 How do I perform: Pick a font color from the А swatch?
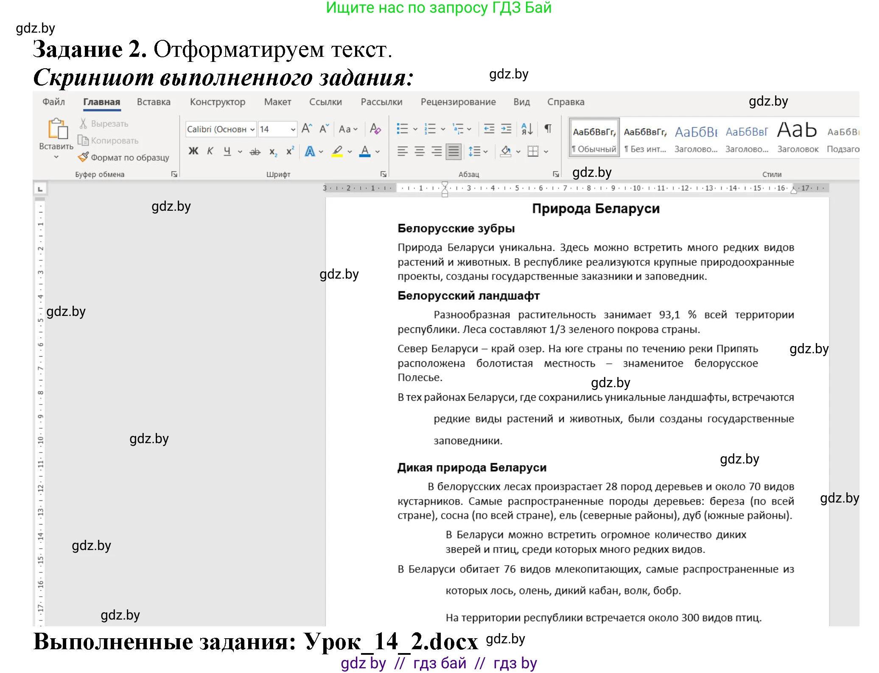click(365, 151)
